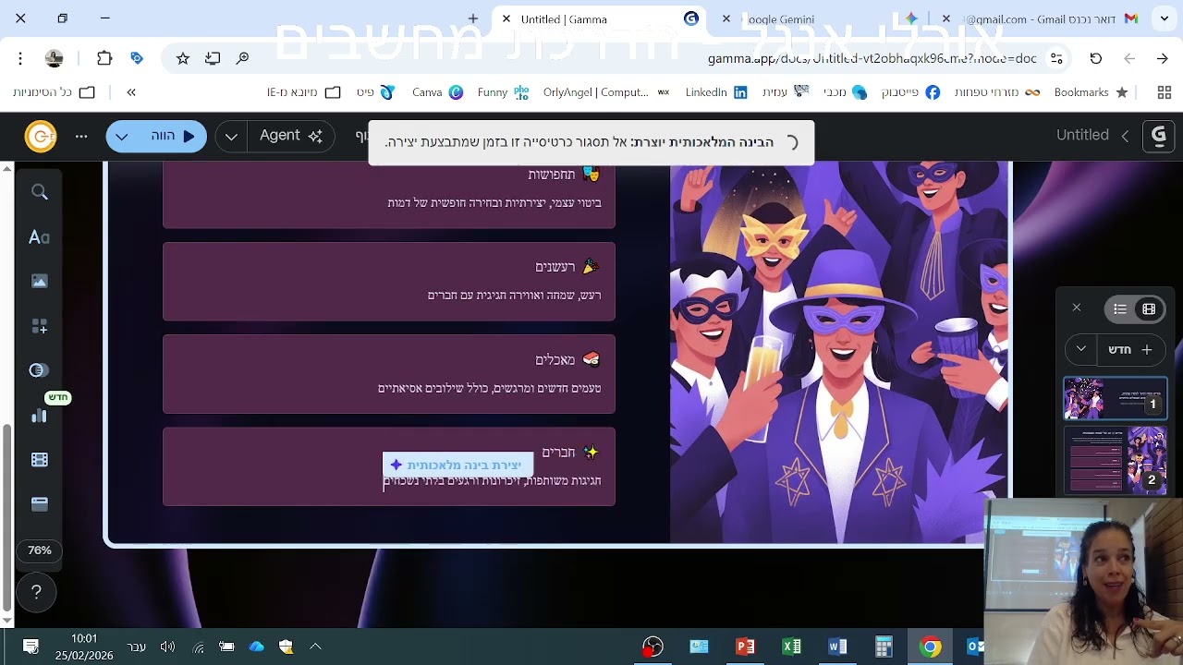Select slide thumbnail 2
Image resolution: width=1183 pixels, height=665 pixels.
point(1116,459)
